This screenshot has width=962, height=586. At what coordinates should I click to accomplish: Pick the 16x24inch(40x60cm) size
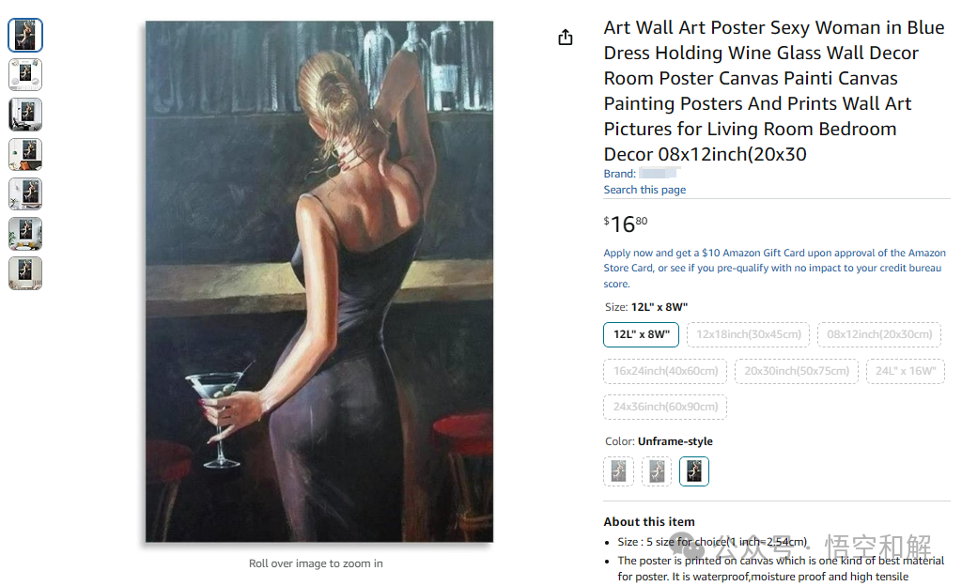[664, 371]
